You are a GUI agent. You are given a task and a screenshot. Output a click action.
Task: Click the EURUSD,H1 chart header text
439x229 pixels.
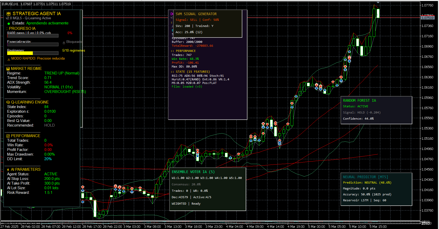click(10, 4)
